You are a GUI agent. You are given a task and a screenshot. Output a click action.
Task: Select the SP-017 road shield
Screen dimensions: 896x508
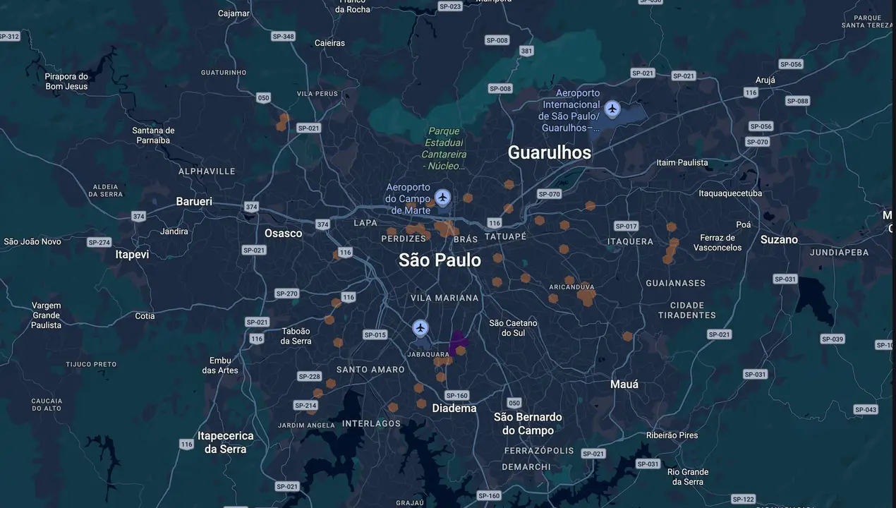click(626, 226)
